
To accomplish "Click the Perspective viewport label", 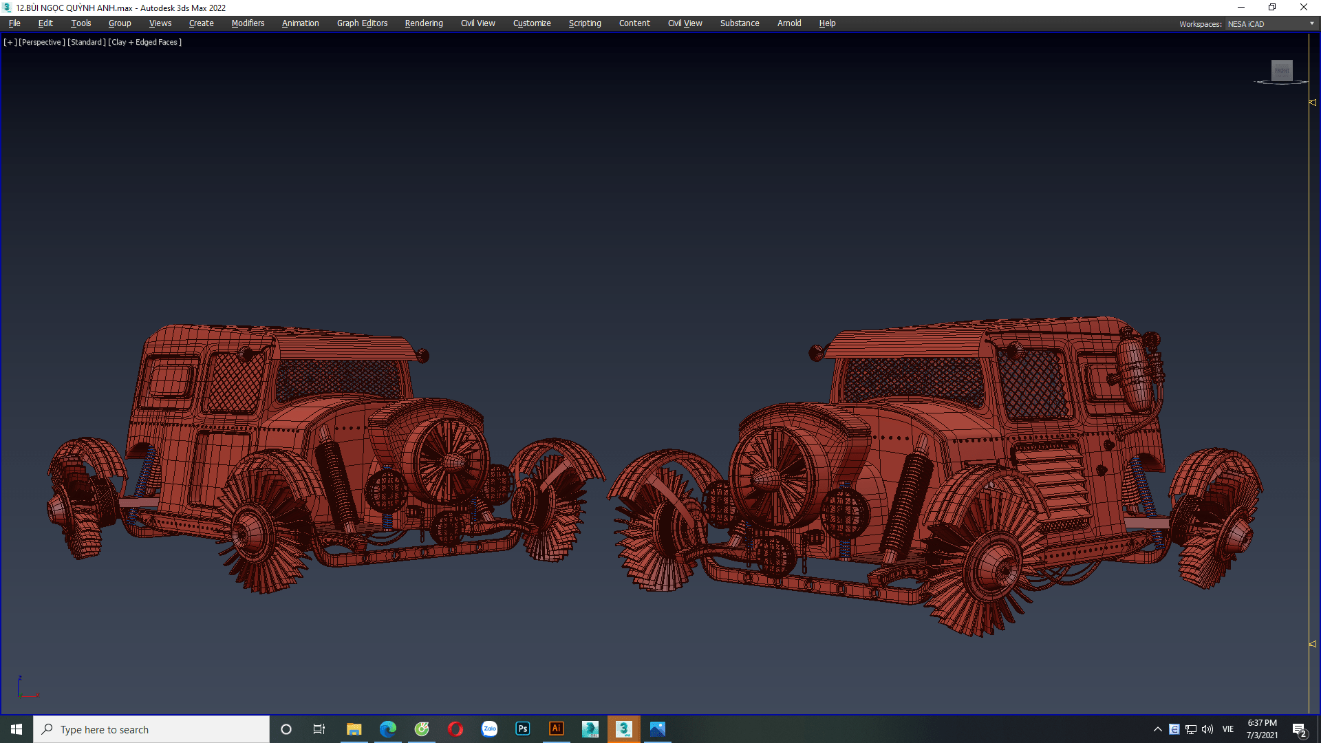I will 41,42.
